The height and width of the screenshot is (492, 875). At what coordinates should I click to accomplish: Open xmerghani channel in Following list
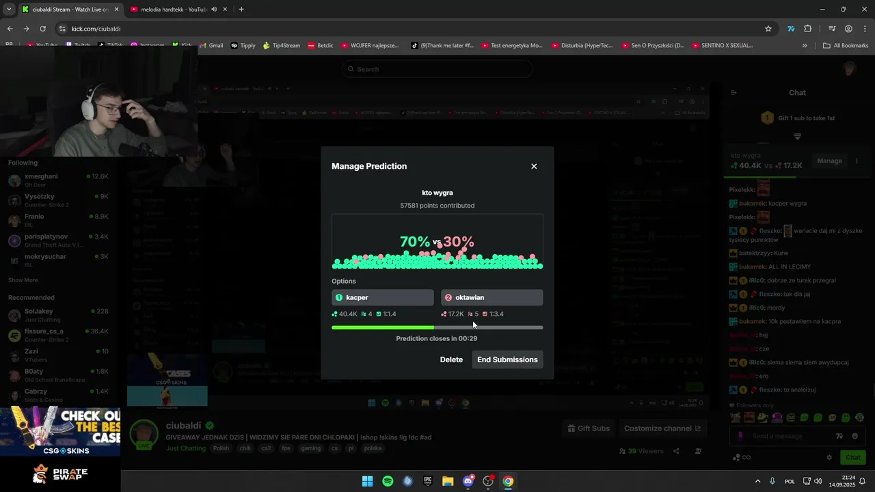pyautogui.click(x=58, y=180)
